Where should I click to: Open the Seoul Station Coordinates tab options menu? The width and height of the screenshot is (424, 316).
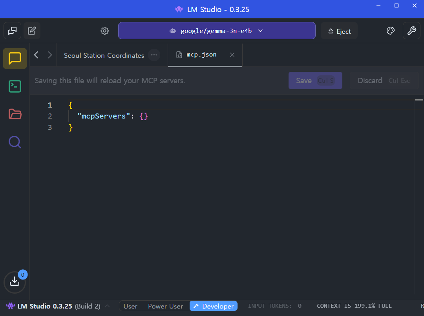tap(154, 55)
